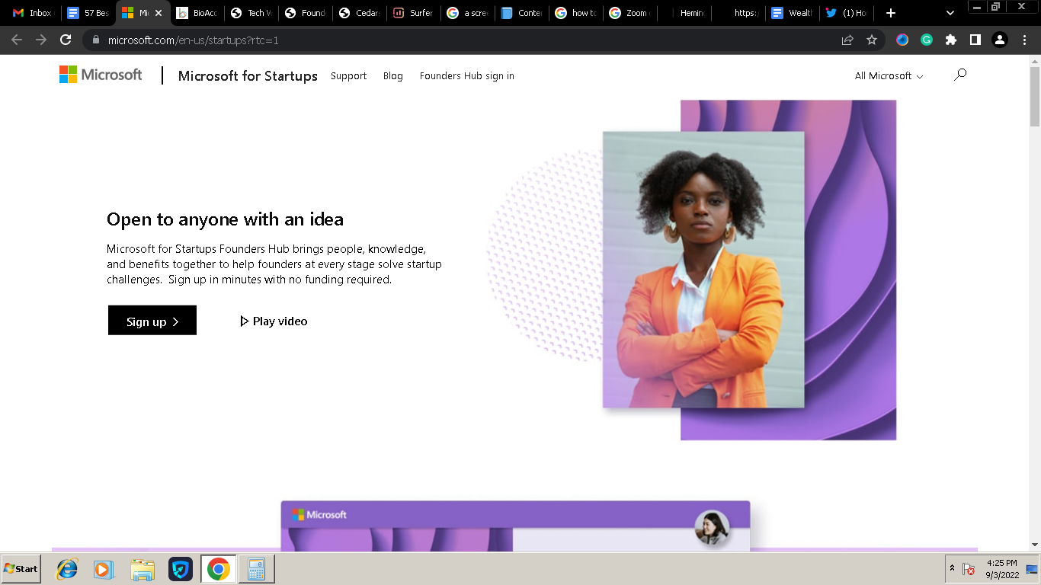Open the Calculator from taskbar
This screenshot has height=585, width=1041.
(257, 569)
